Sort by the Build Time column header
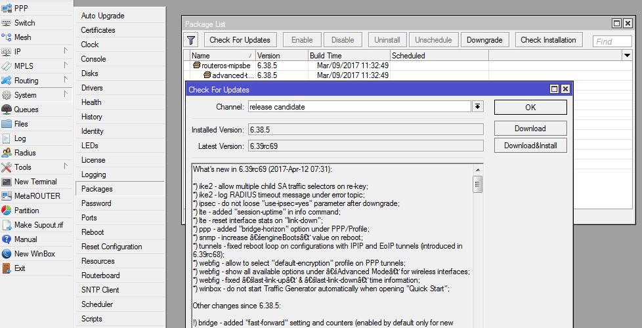The image size is (642, 328). tap(349, 56)
